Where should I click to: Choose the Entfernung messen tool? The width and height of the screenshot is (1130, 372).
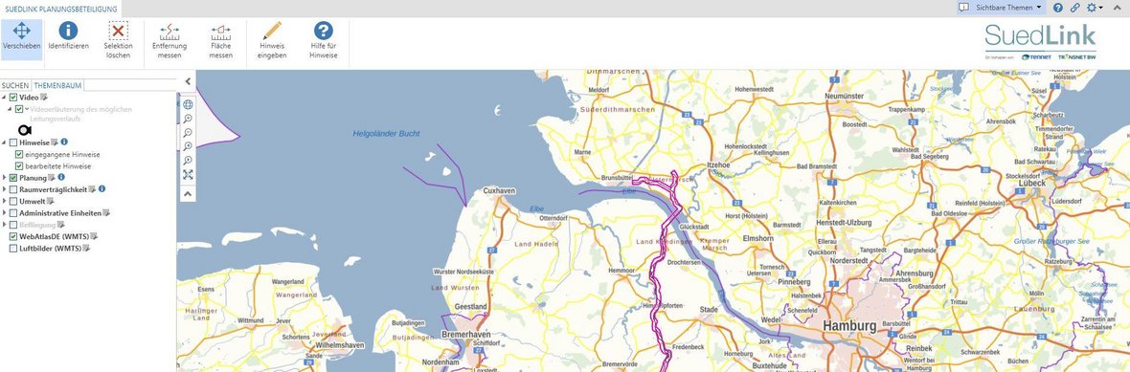pyautogui.click(x=169, y=39)
